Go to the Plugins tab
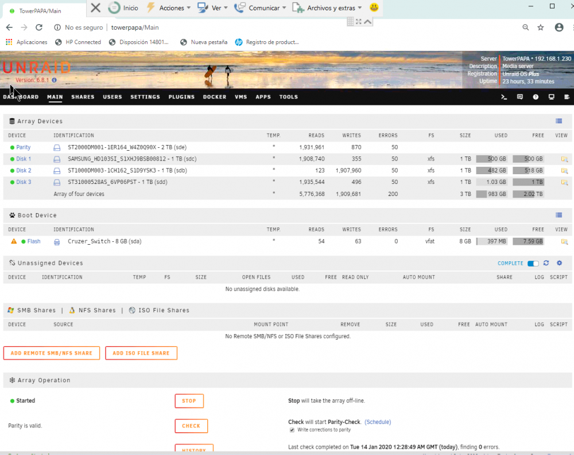Image resolution: width=574 pixels, height=455 pixels. pos(181,97)
